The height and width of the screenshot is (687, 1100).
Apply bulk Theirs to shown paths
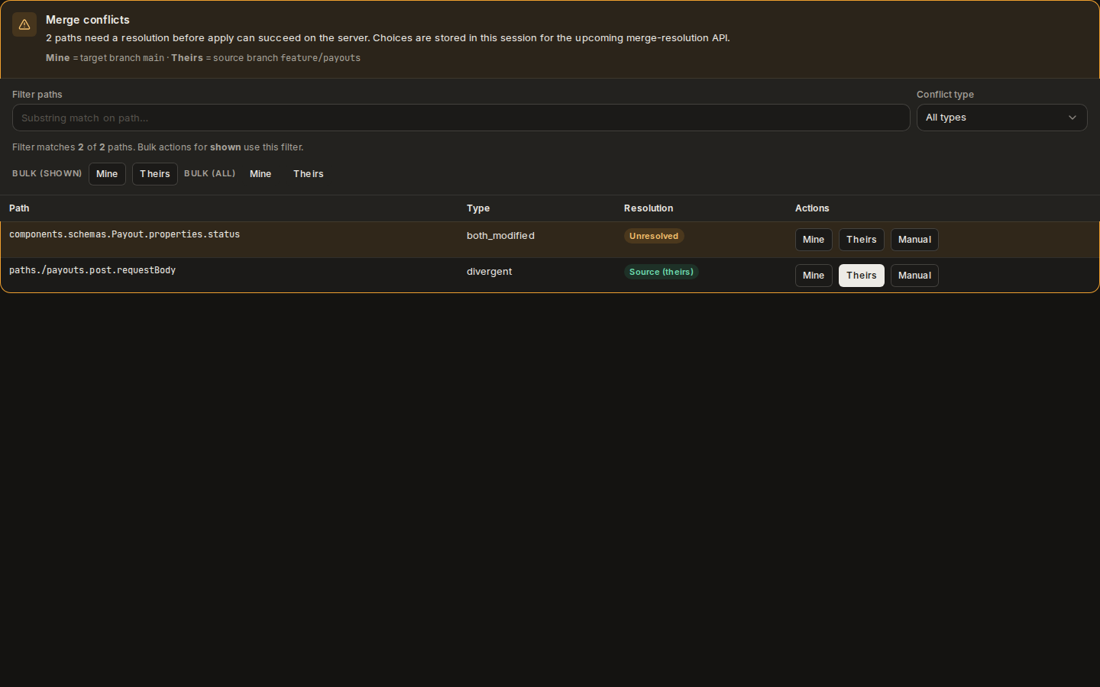point(155,174)
